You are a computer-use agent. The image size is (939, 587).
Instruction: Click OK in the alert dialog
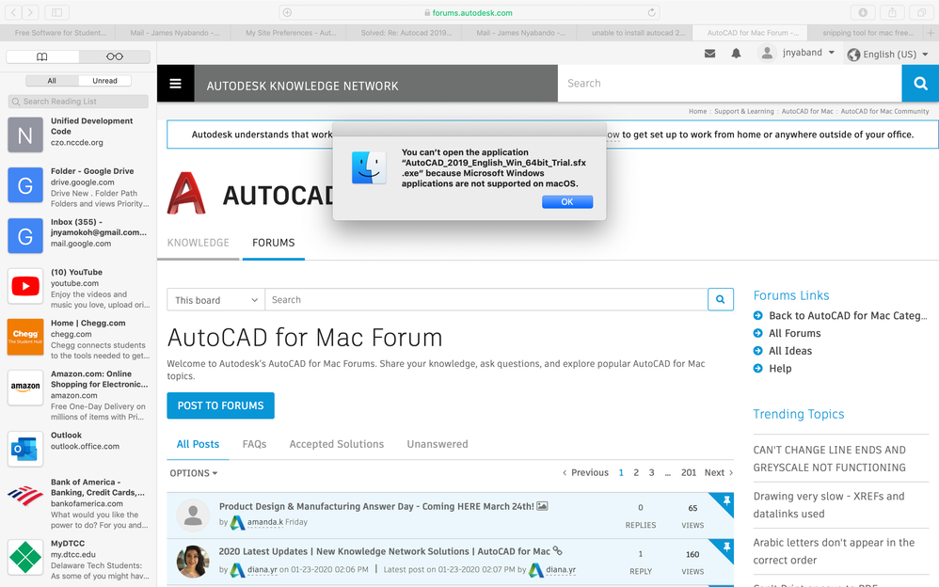coord(567,202)
